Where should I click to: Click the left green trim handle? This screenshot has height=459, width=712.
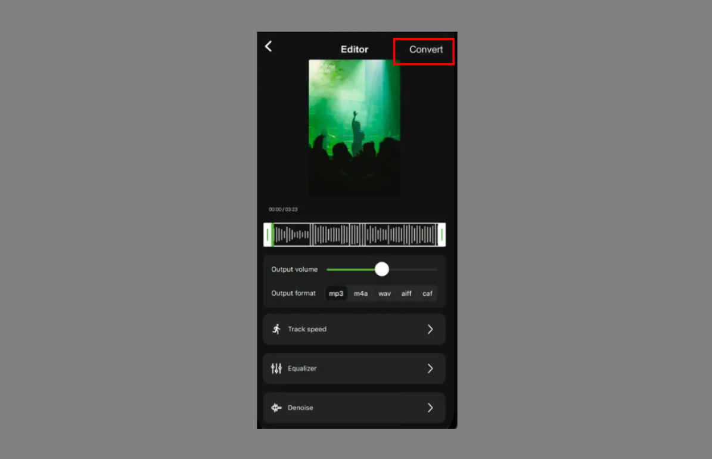[x=268, y=234]
